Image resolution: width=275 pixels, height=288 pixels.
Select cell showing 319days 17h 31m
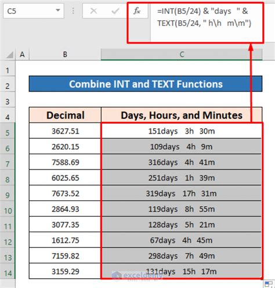point(182,193)
